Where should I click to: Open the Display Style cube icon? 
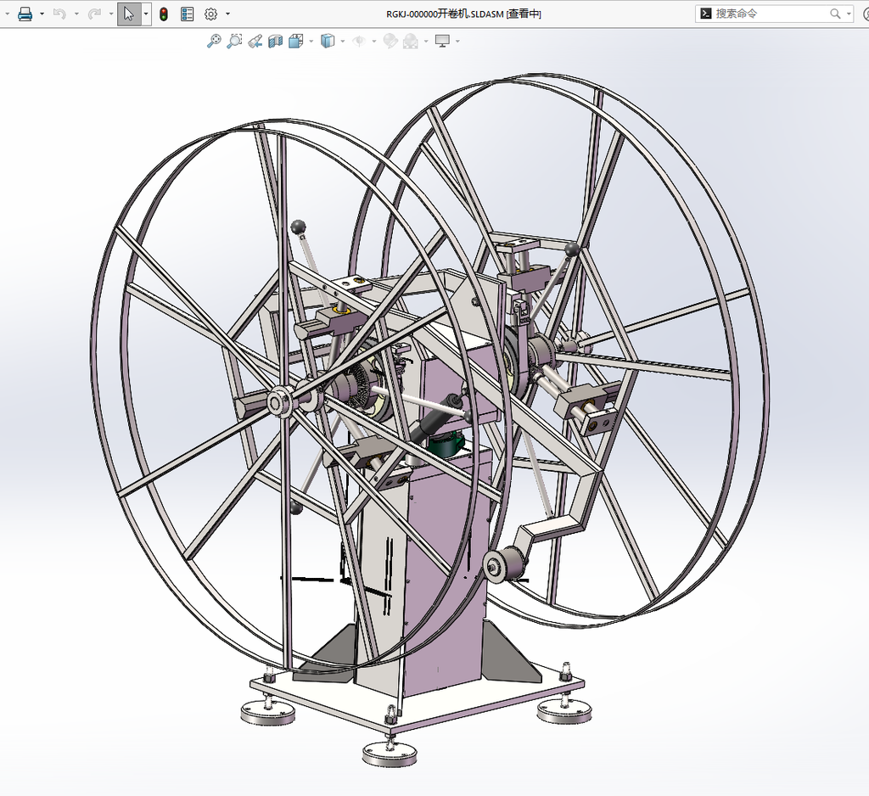(x=328, y=41)
